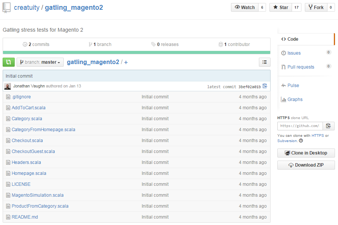Screen dimensions: 338x225
Task: Open the Pulse tab
Action: tap(290, 85)
